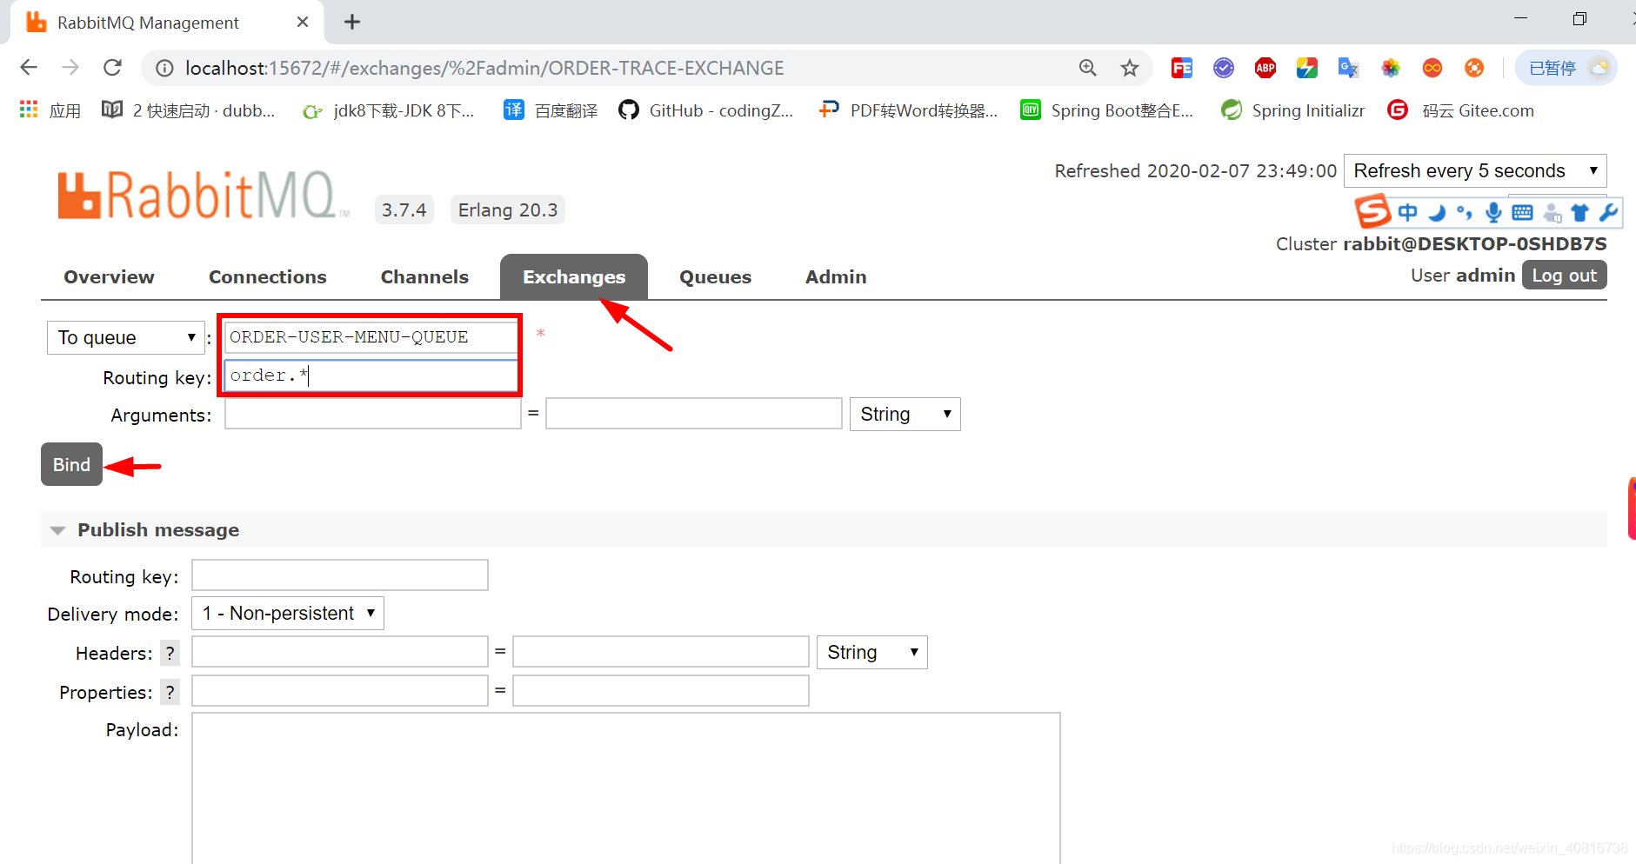Open the Google Translate extension icon

tap(1349, 68)
